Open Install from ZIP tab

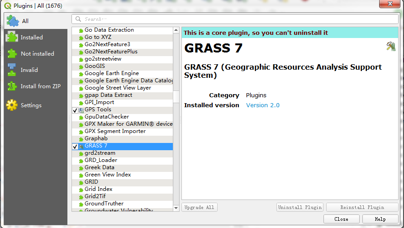click(36, 86)
